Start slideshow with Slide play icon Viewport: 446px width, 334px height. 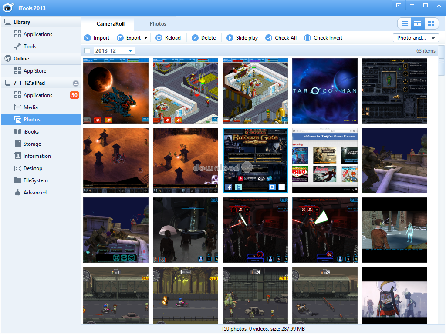pyautogui.click(x=230, y=38)
